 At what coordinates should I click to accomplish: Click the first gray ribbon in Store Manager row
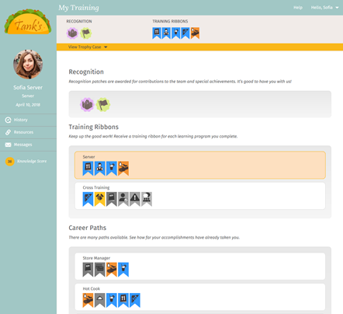click(x=88, y=270)
